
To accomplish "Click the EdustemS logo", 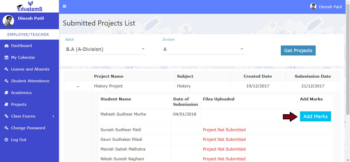I will tap(29, 6).
